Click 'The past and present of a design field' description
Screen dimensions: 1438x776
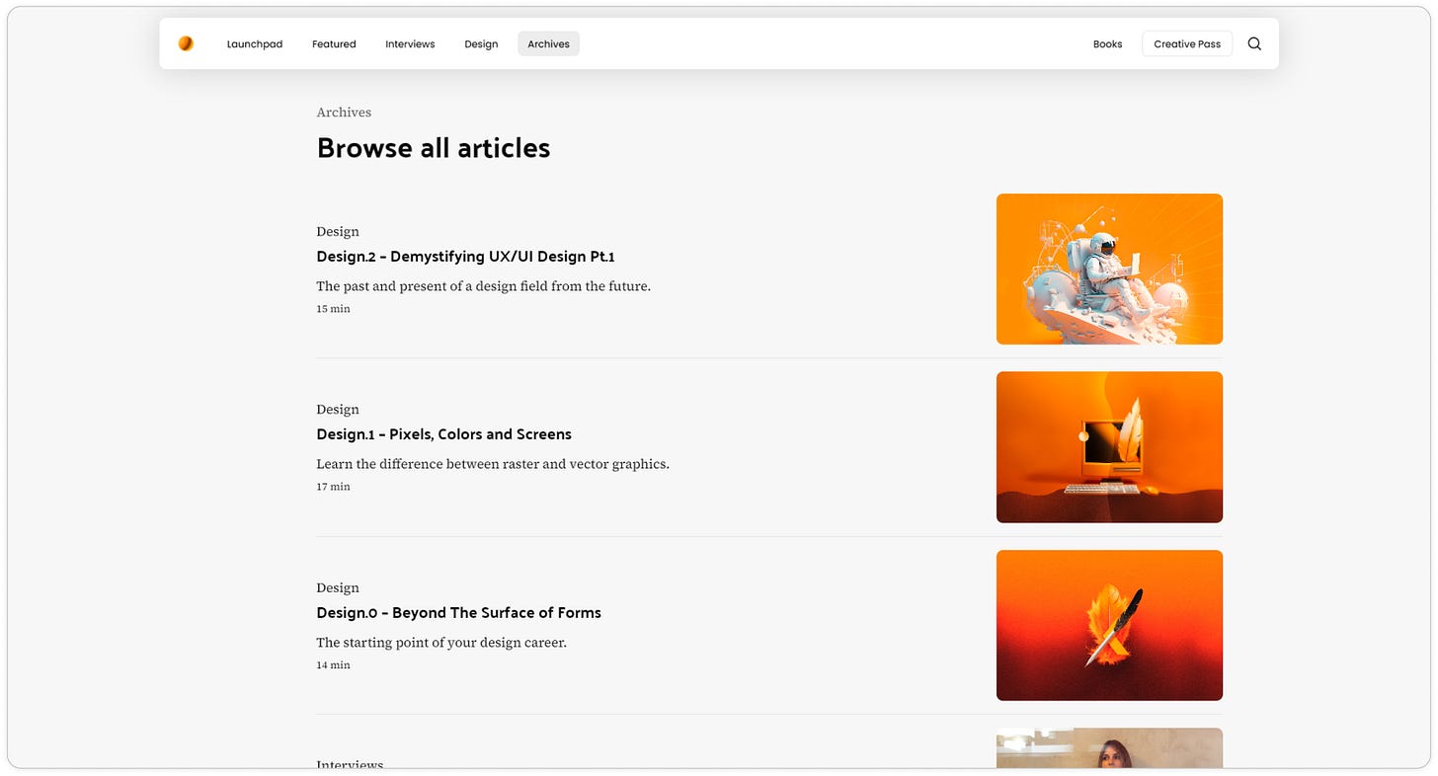pos(484,286)
